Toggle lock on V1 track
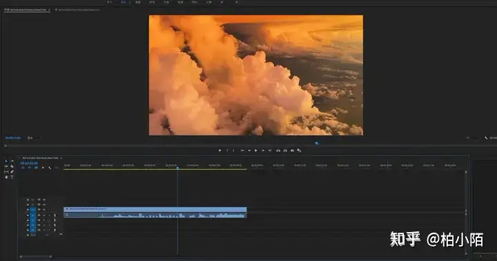 [28, 209]
